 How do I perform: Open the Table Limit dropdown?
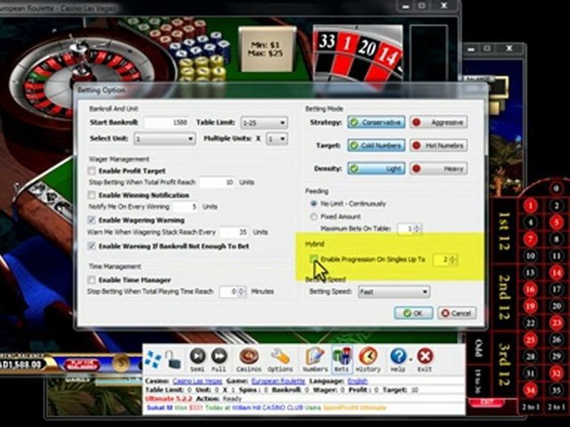264,123
